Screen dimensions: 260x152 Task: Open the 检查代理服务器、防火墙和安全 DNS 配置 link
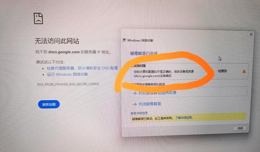(82, 68)
